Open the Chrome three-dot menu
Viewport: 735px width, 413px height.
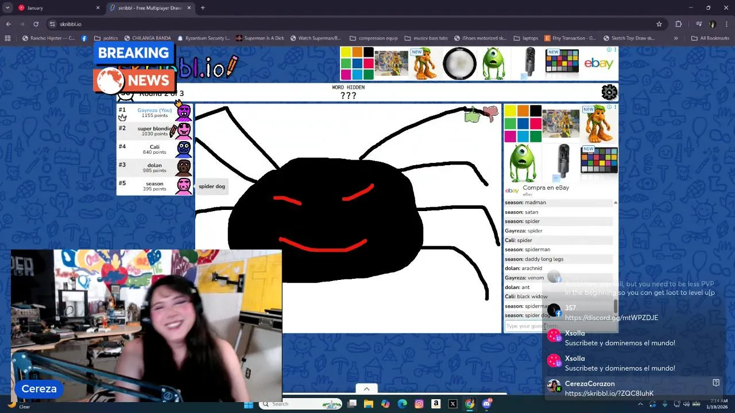[x=726, y=24]
